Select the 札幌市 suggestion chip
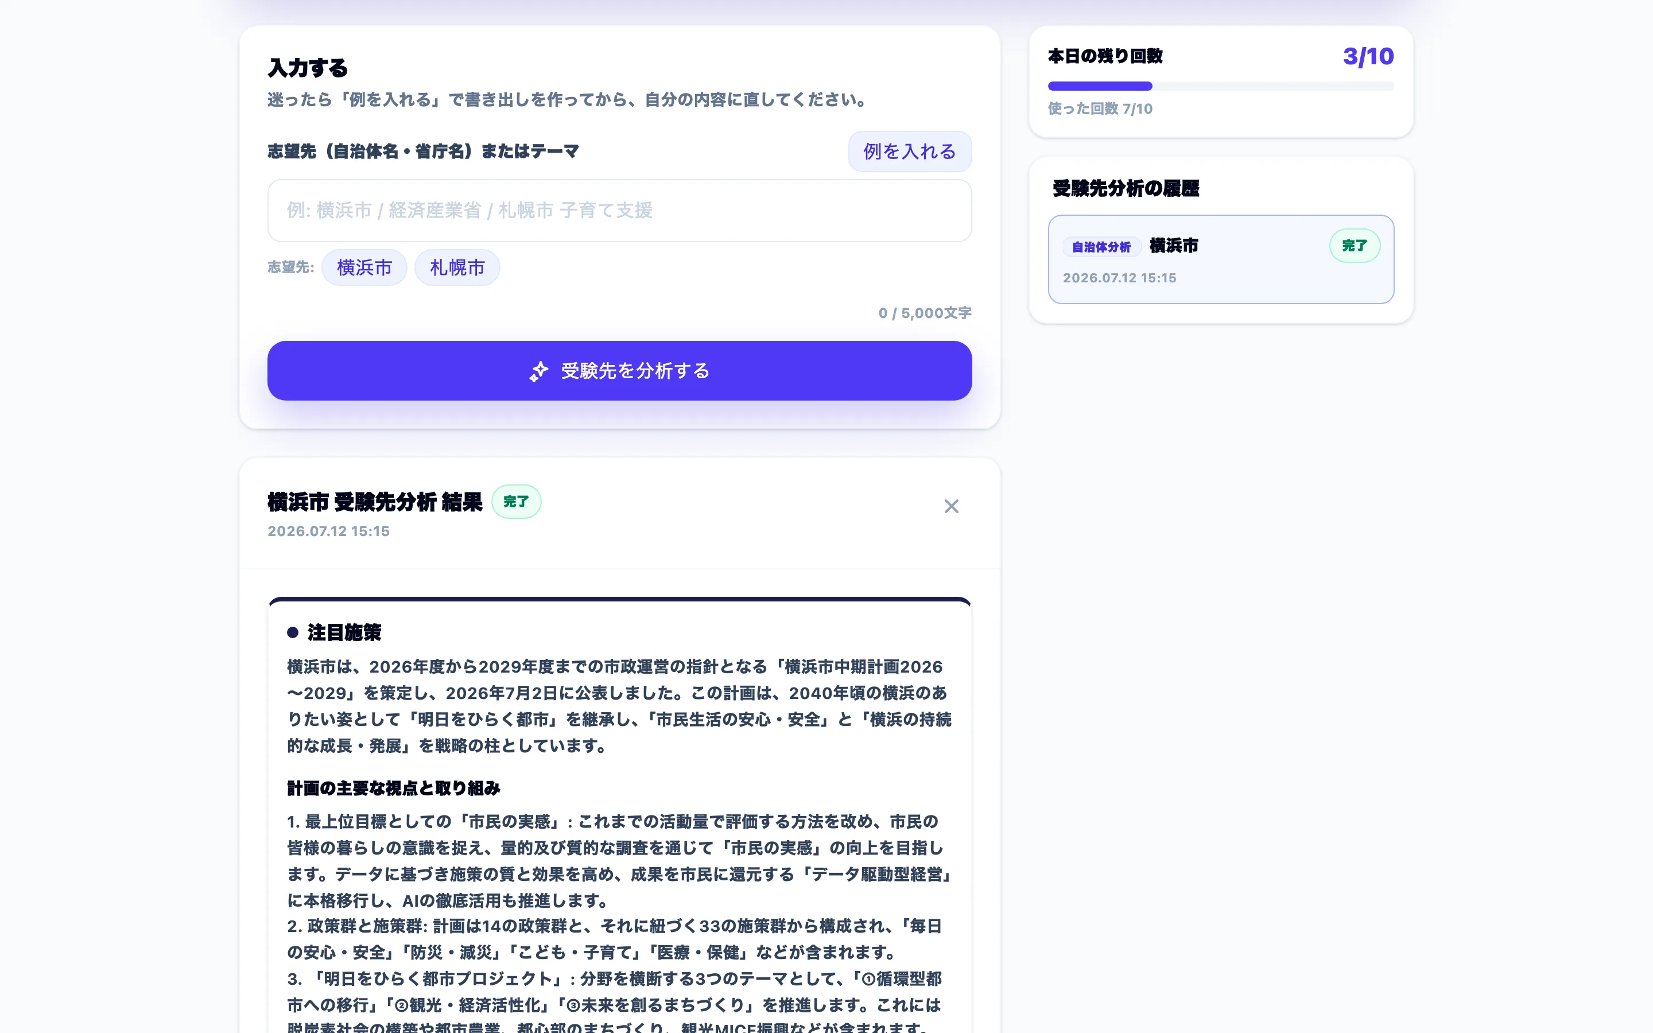This screenshot has height=1033, width=1653. click(457, 267)
